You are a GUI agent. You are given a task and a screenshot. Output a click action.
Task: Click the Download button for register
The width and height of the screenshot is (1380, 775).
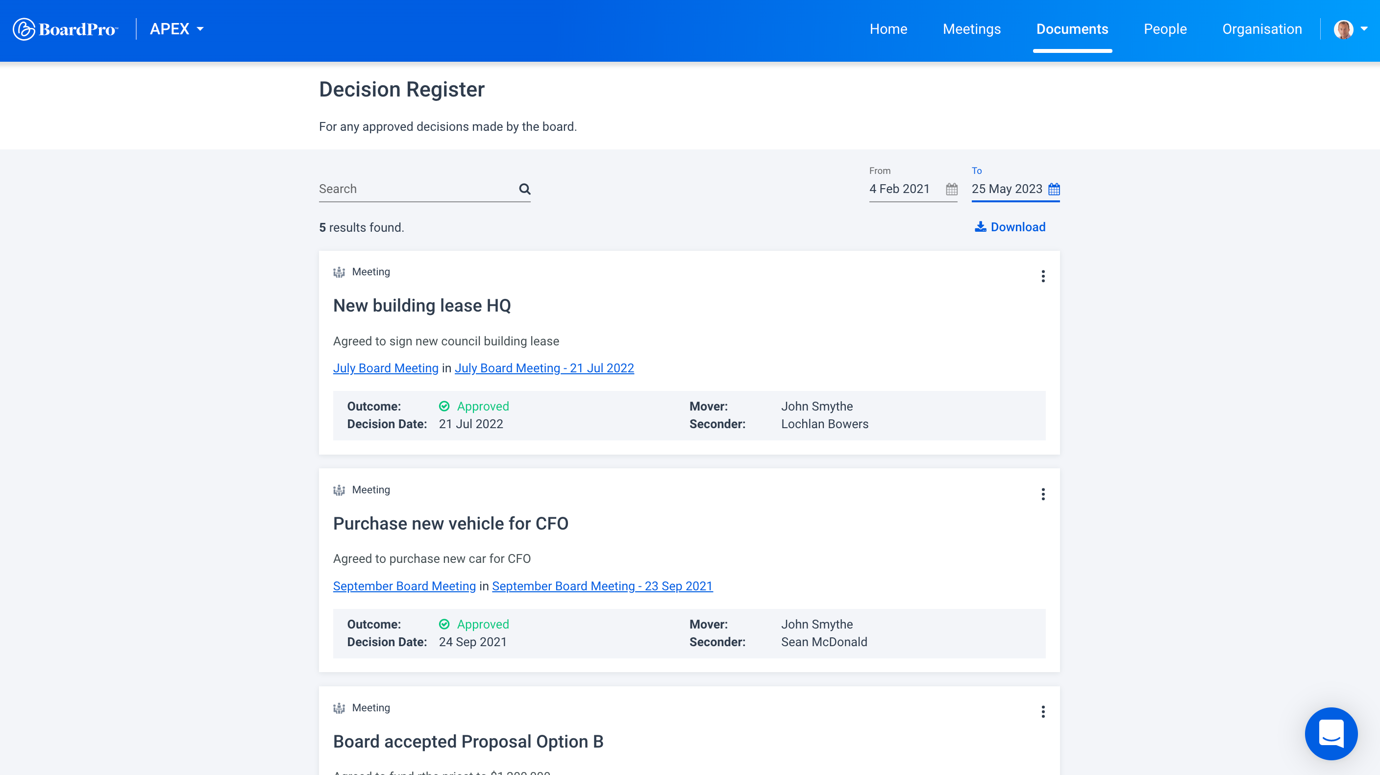[x=1010, y=226]
